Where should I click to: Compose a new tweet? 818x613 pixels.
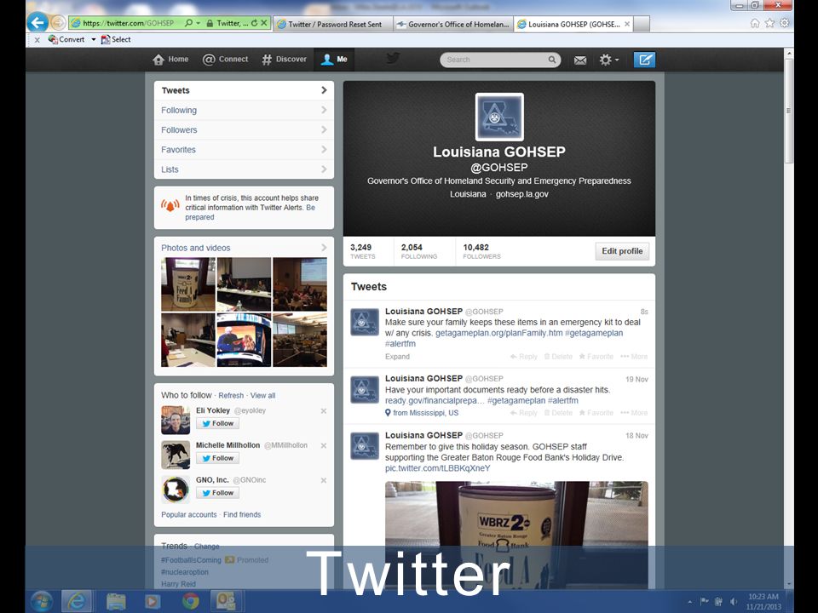644,60
